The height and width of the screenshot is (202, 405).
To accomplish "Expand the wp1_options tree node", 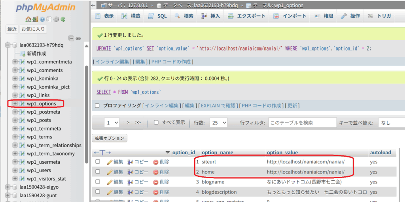I will tap(15, 104).
